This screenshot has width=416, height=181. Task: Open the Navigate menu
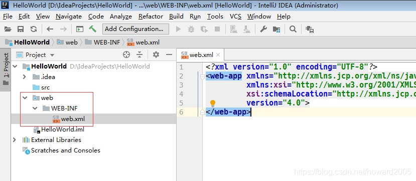click(x=69, y=16)
